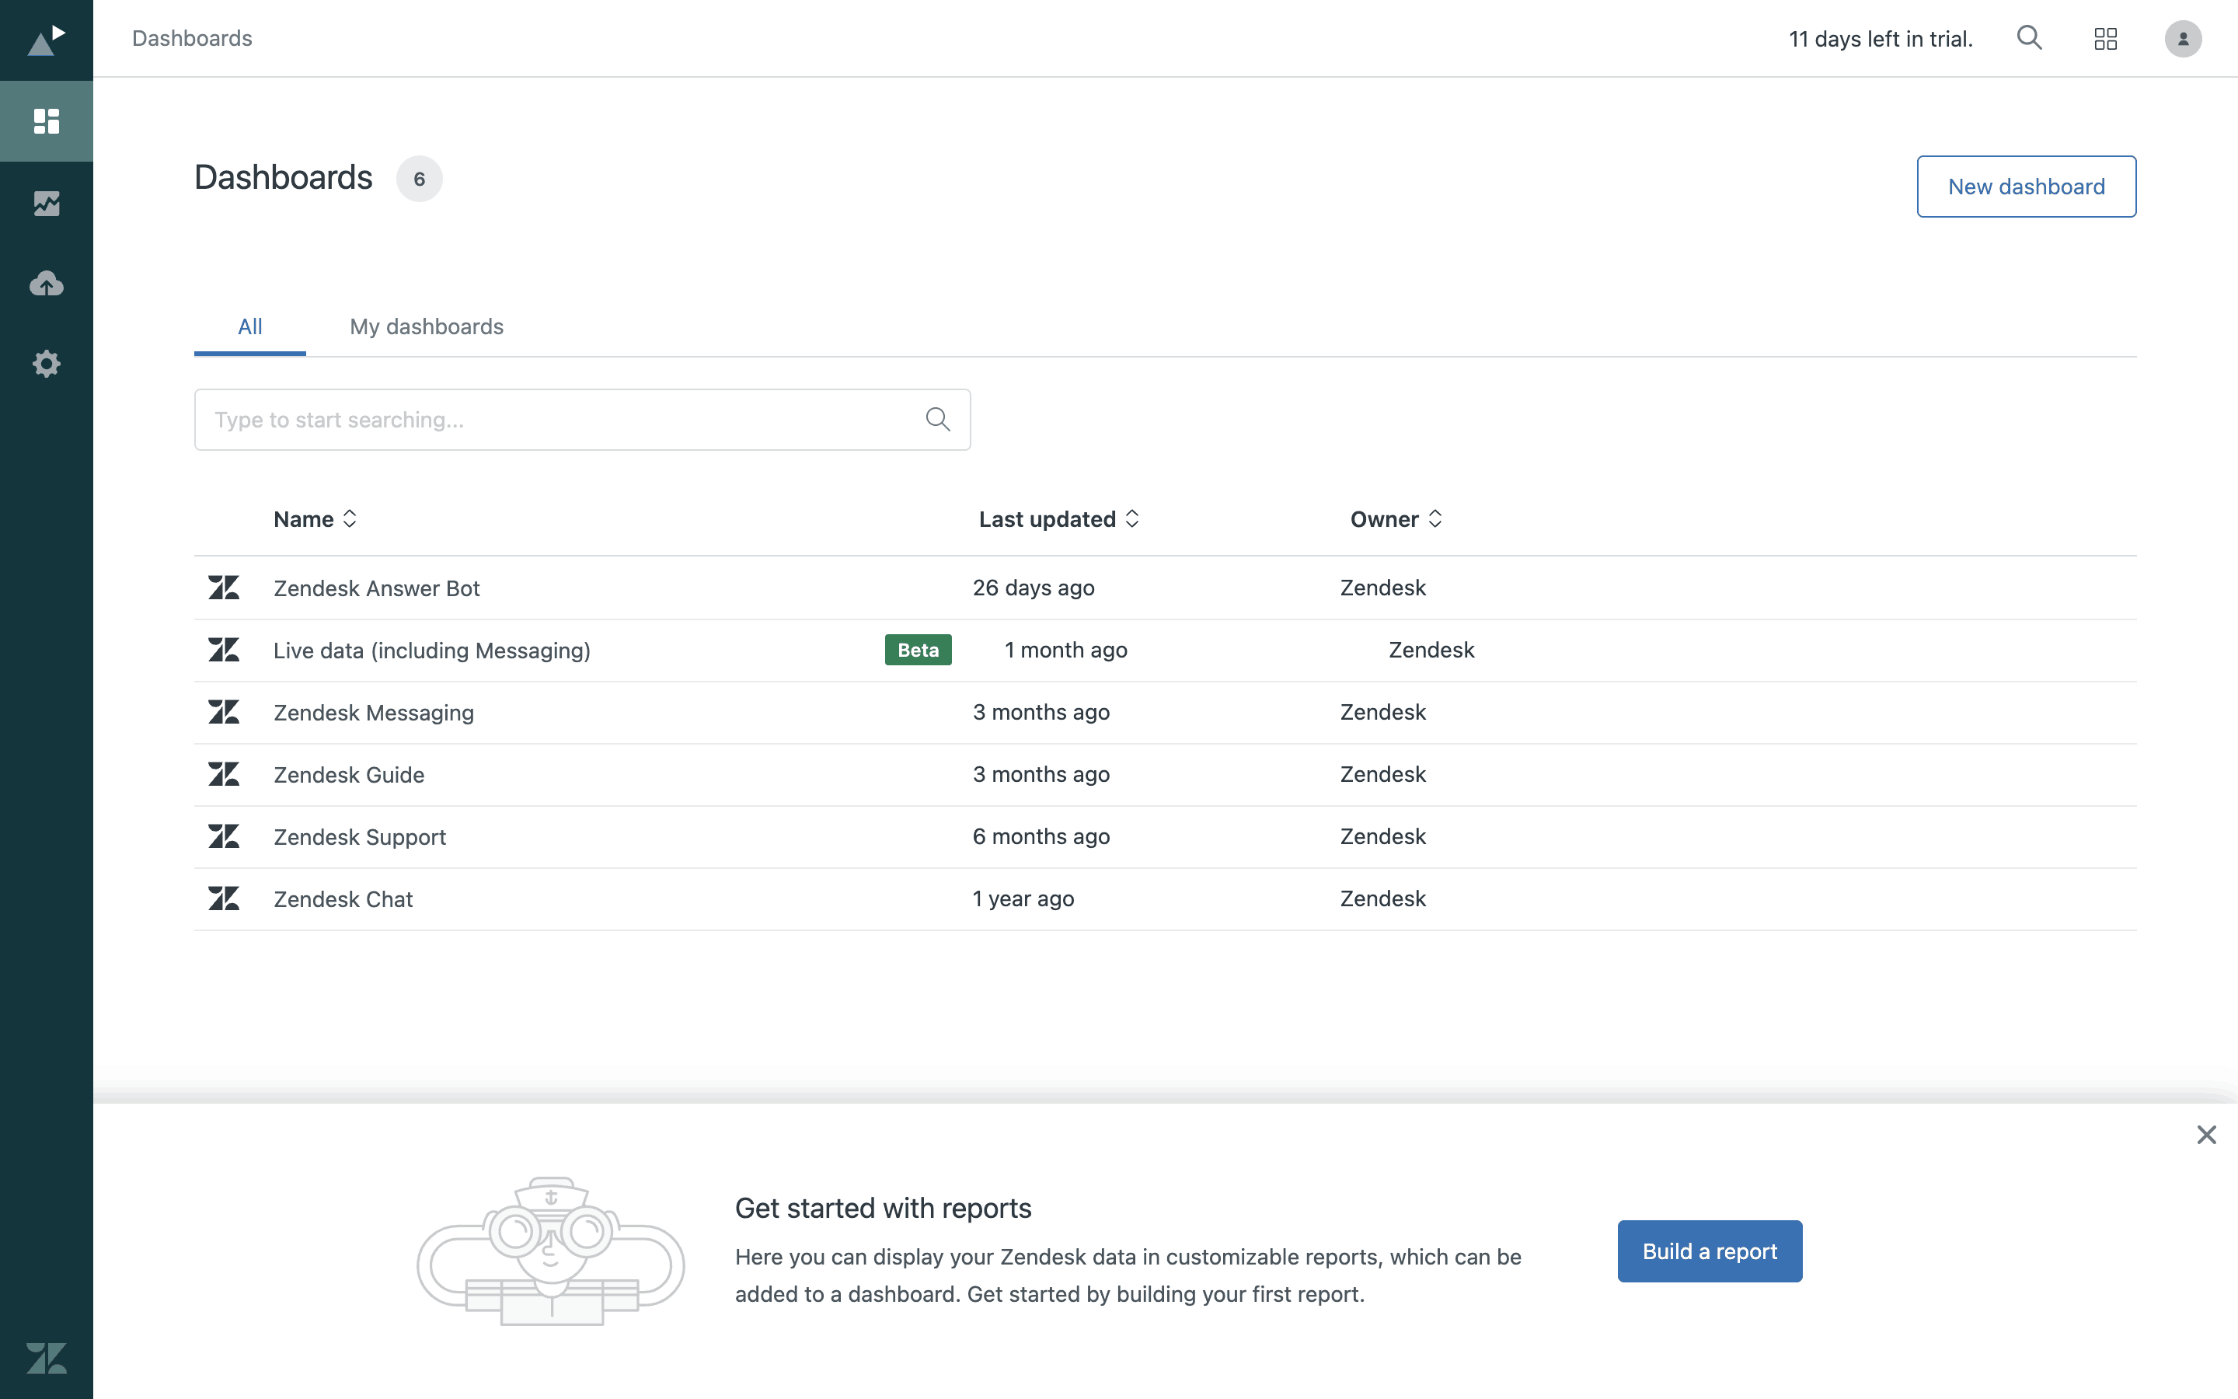Open the Zendesk Messaging dashboard
Screen dimensions: 2238x1399
(x=374, y=713)
